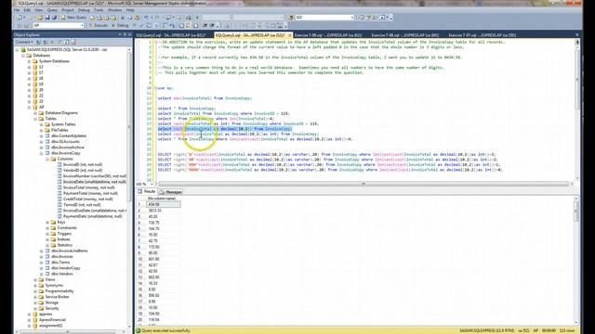Viewport: 595px width, 334px height.
Task: Click the Undo icon in toolbar
Action: pyautogui.click(x=146, y=18)
